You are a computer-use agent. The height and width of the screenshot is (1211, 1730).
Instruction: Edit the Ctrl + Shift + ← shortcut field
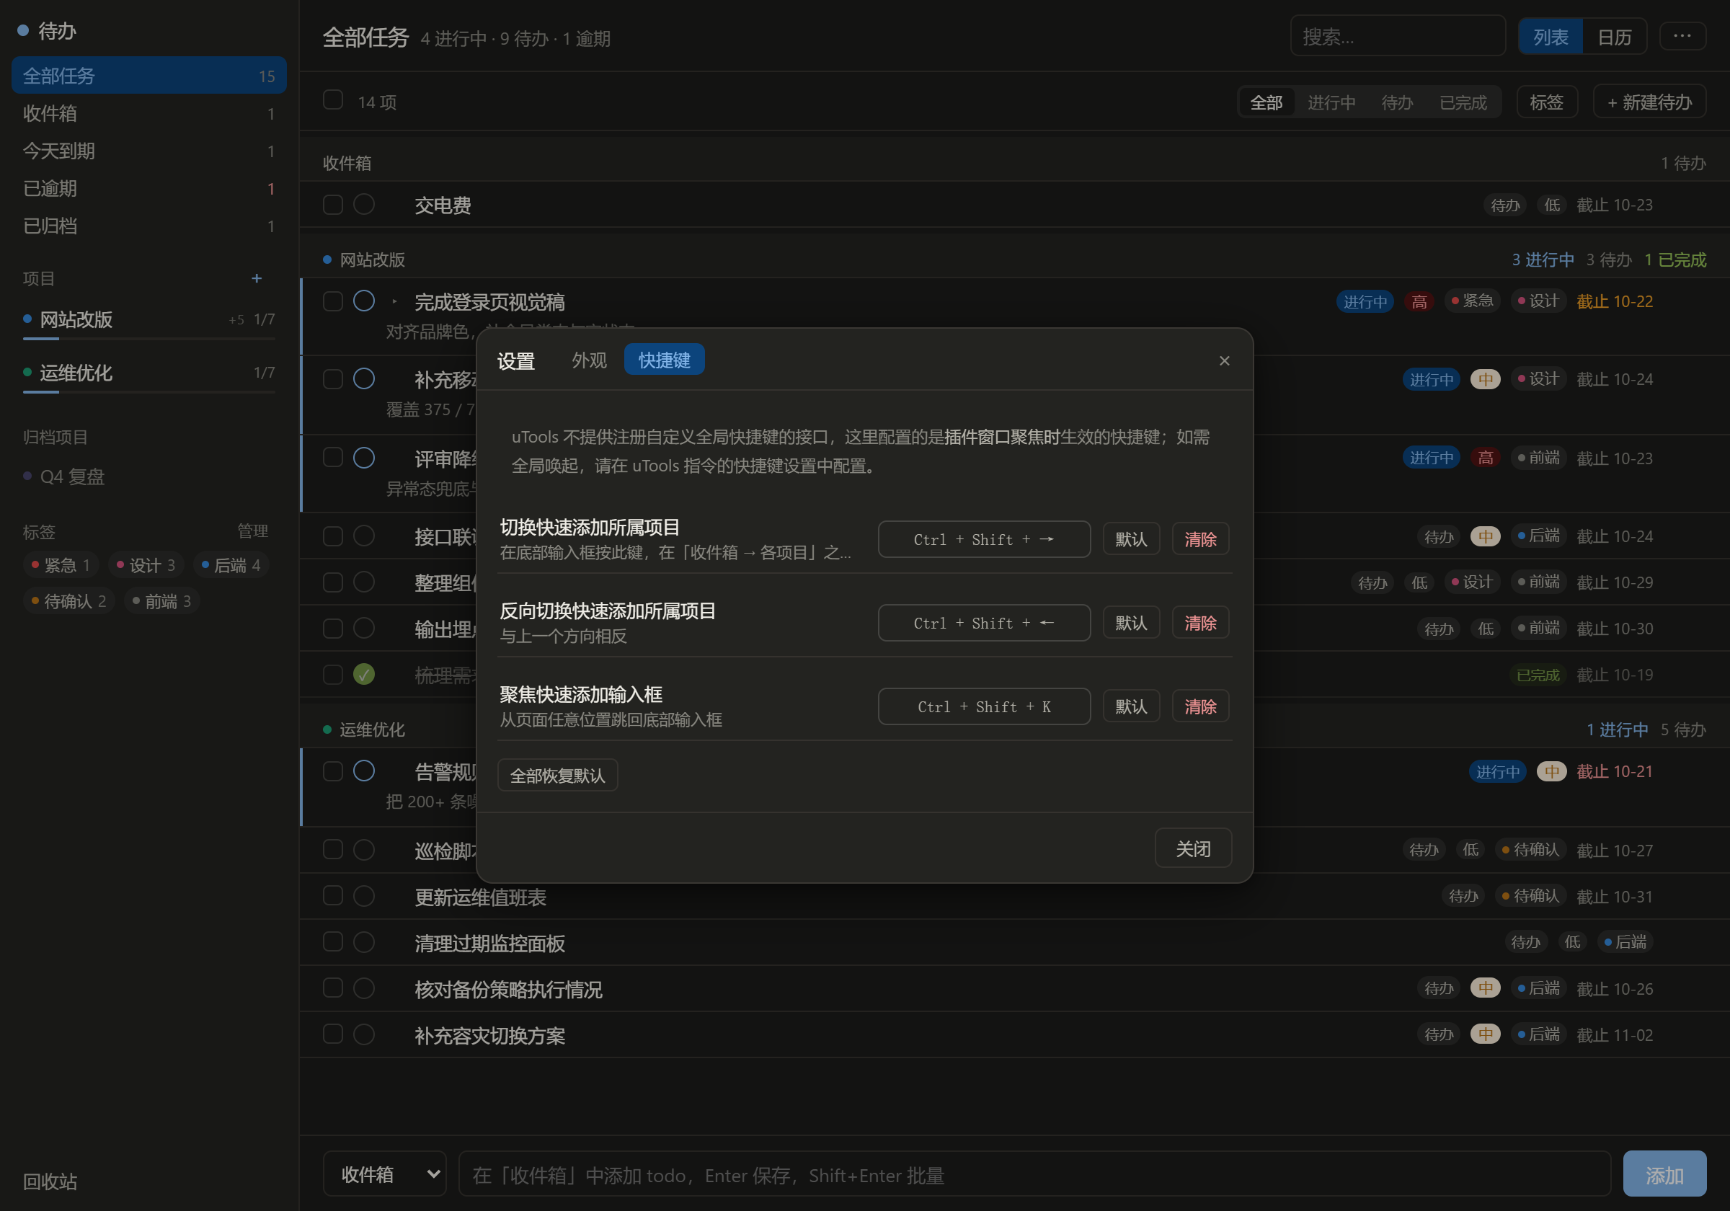click(x=983, y=623)
